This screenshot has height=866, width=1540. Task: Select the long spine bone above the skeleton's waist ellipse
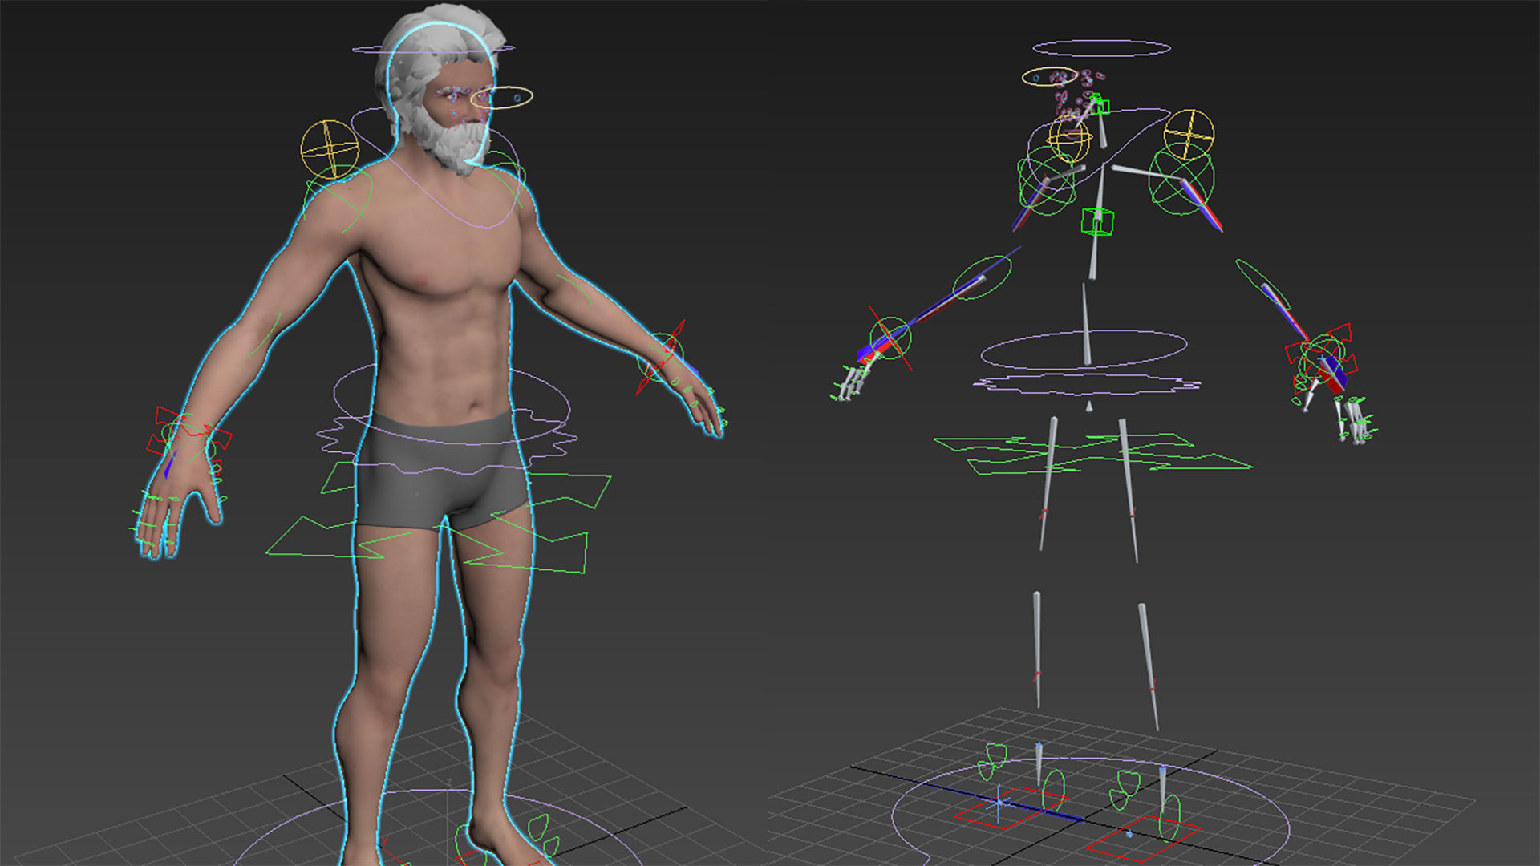click(1086, 323)
